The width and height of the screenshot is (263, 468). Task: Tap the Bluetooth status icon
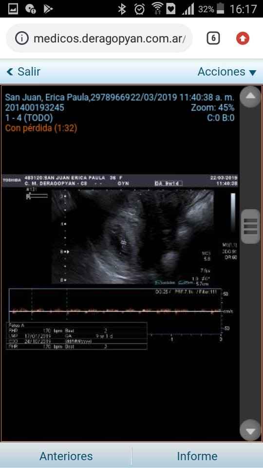122,9
